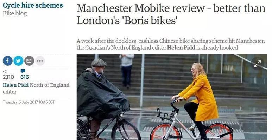Open Helen Pidd's author profile

pyautogui.click(x=16, y=85)
